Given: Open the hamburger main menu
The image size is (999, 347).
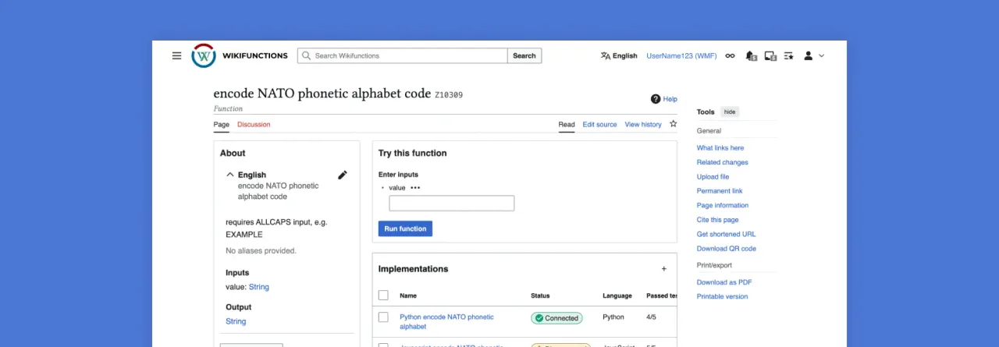Looking at the screenshot, I should coord(176,55).
